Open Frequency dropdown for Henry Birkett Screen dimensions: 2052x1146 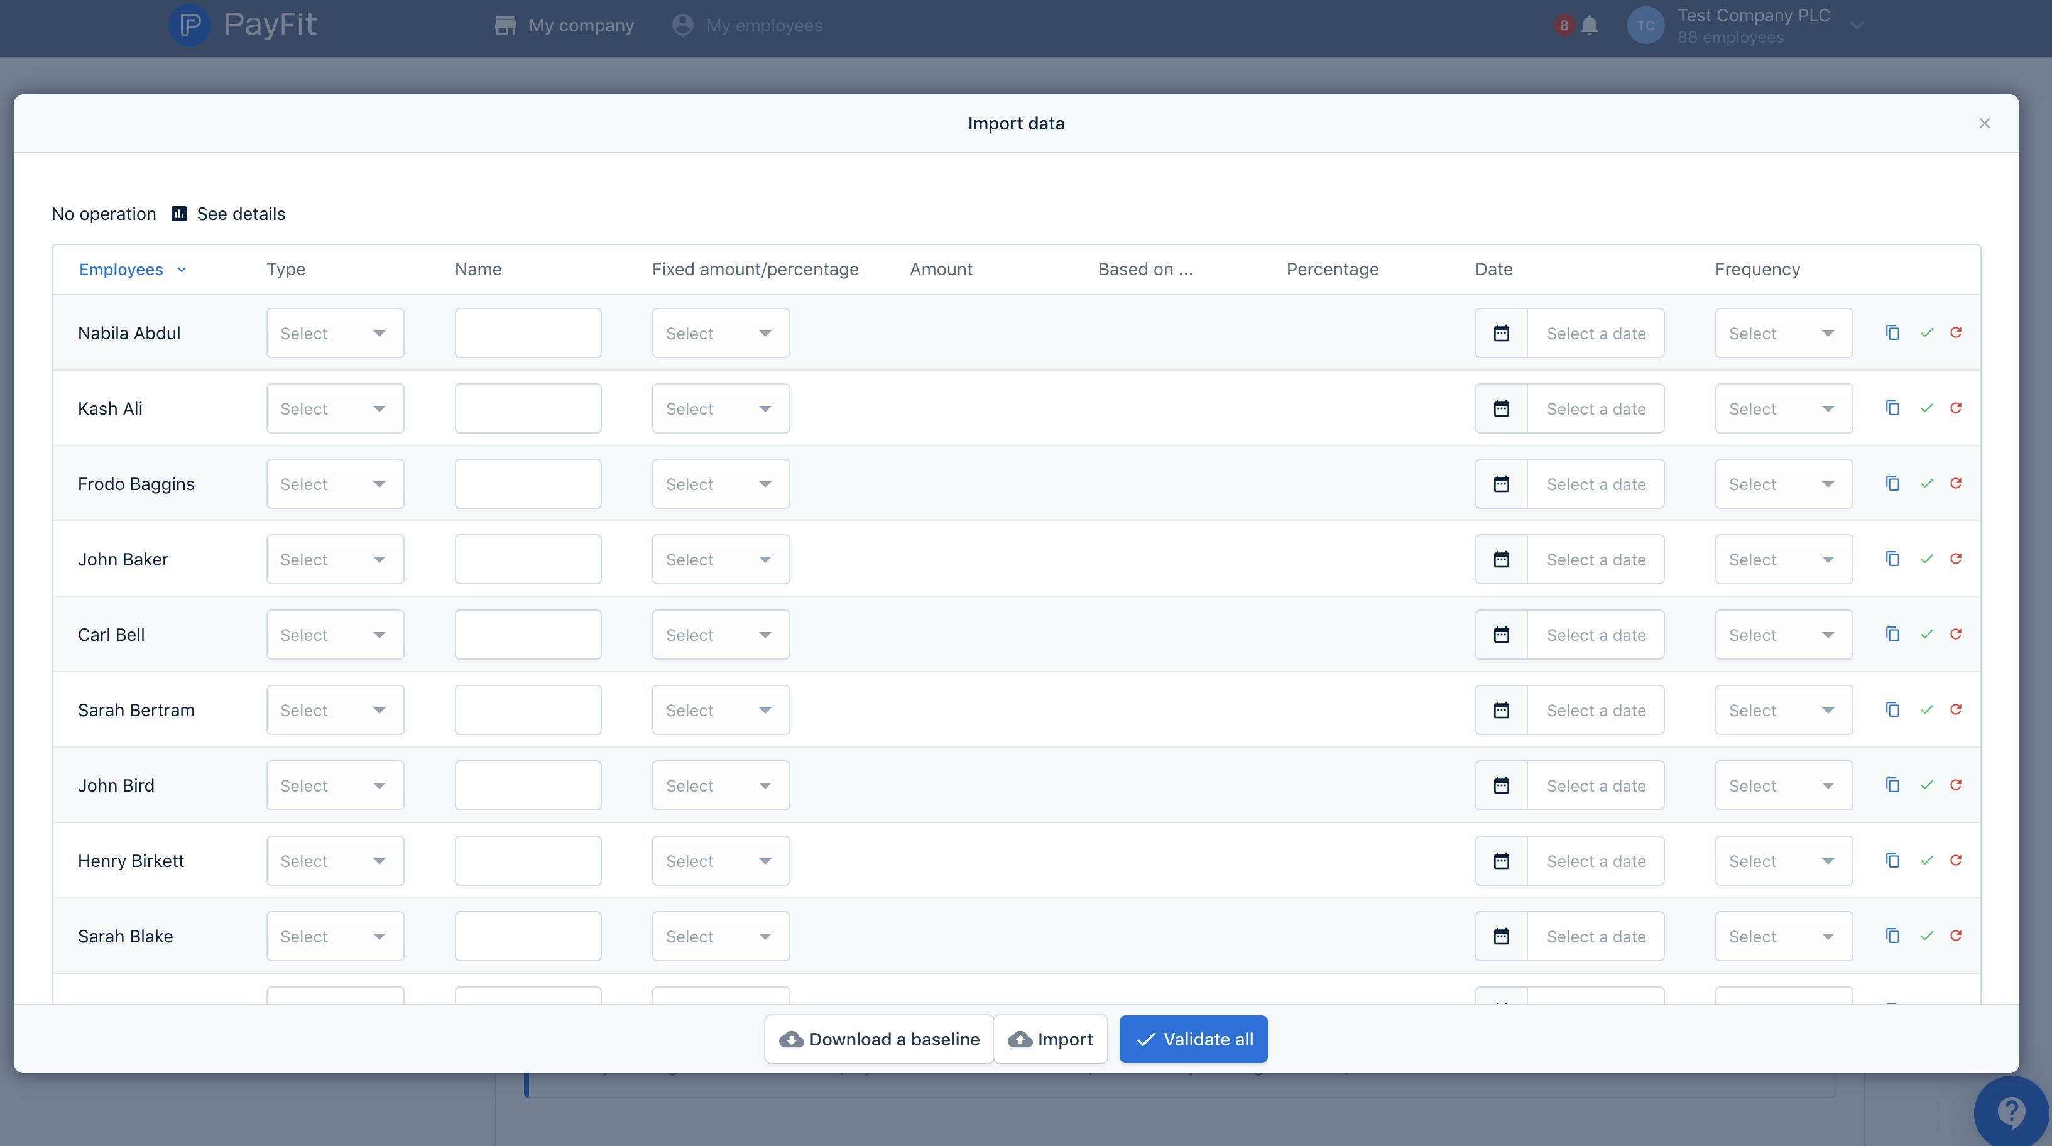[1784, 861]
